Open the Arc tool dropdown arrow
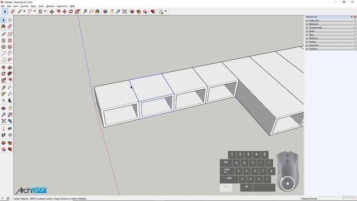Screen dimensions: 357x201 click(x=35, y=11)
